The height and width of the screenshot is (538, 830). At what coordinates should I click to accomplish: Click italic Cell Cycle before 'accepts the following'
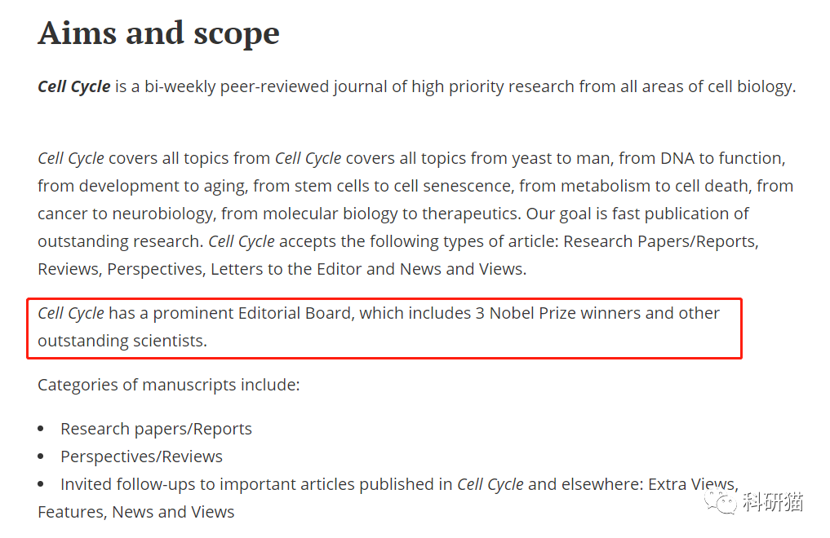(242, 241)
